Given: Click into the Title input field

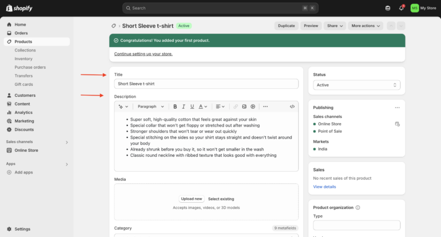Looking at the screenshot, I should (206, 84).
